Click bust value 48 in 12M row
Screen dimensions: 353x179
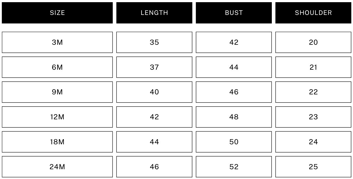pos(234,117)
